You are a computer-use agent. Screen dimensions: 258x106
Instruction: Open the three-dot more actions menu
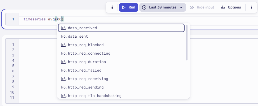point(251,7)
